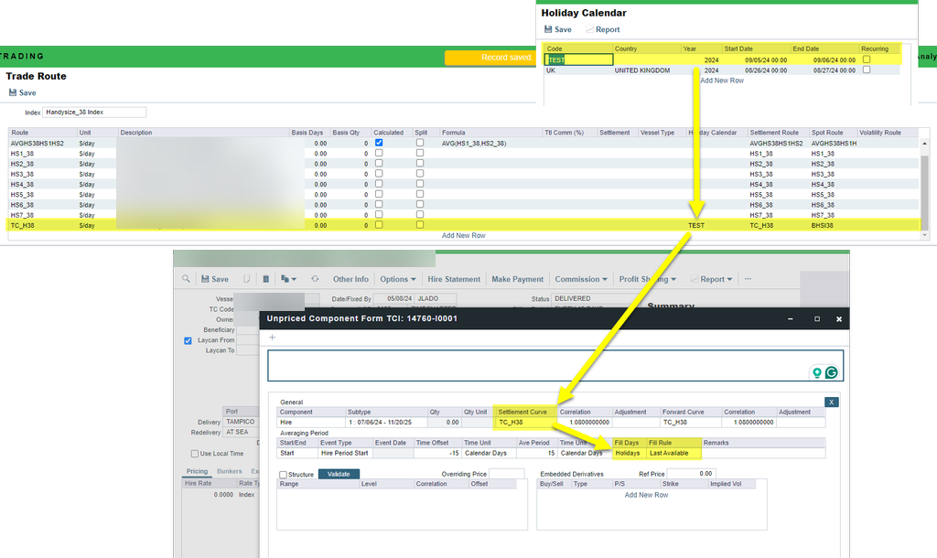Open the Options dropdown menu
The height and width of the screenshot is (558, 937).
click(398, 279)
